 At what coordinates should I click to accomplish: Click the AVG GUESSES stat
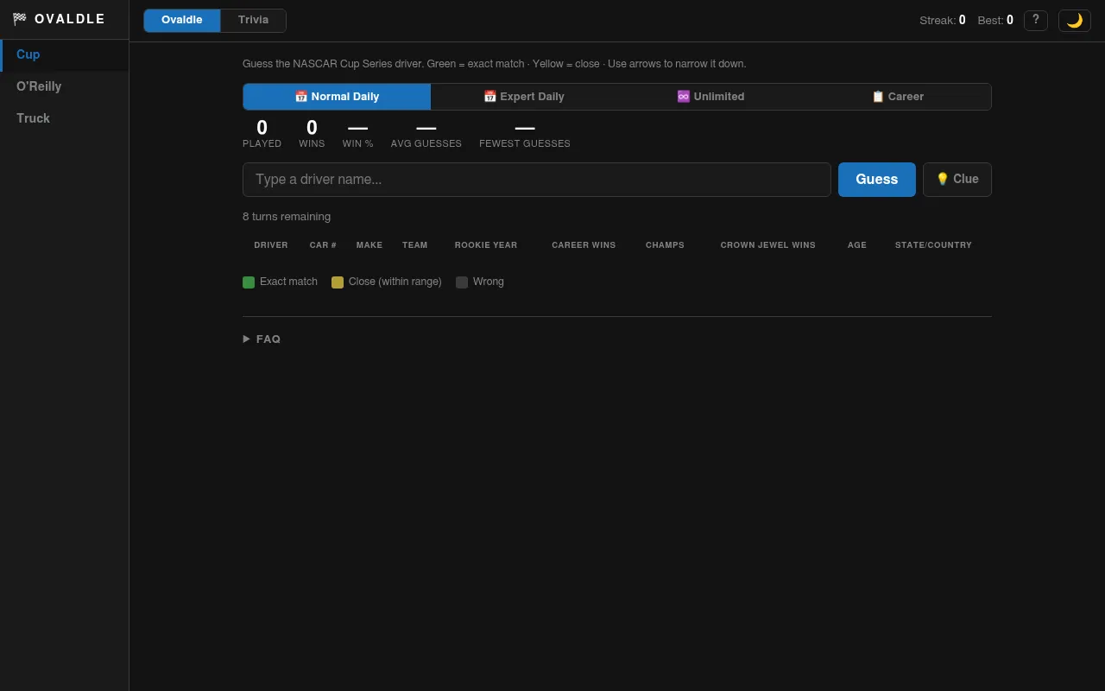[426, 133]
